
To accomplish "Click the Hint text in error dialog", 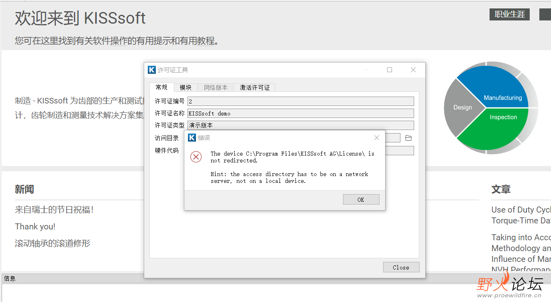I will coord(289,178).
